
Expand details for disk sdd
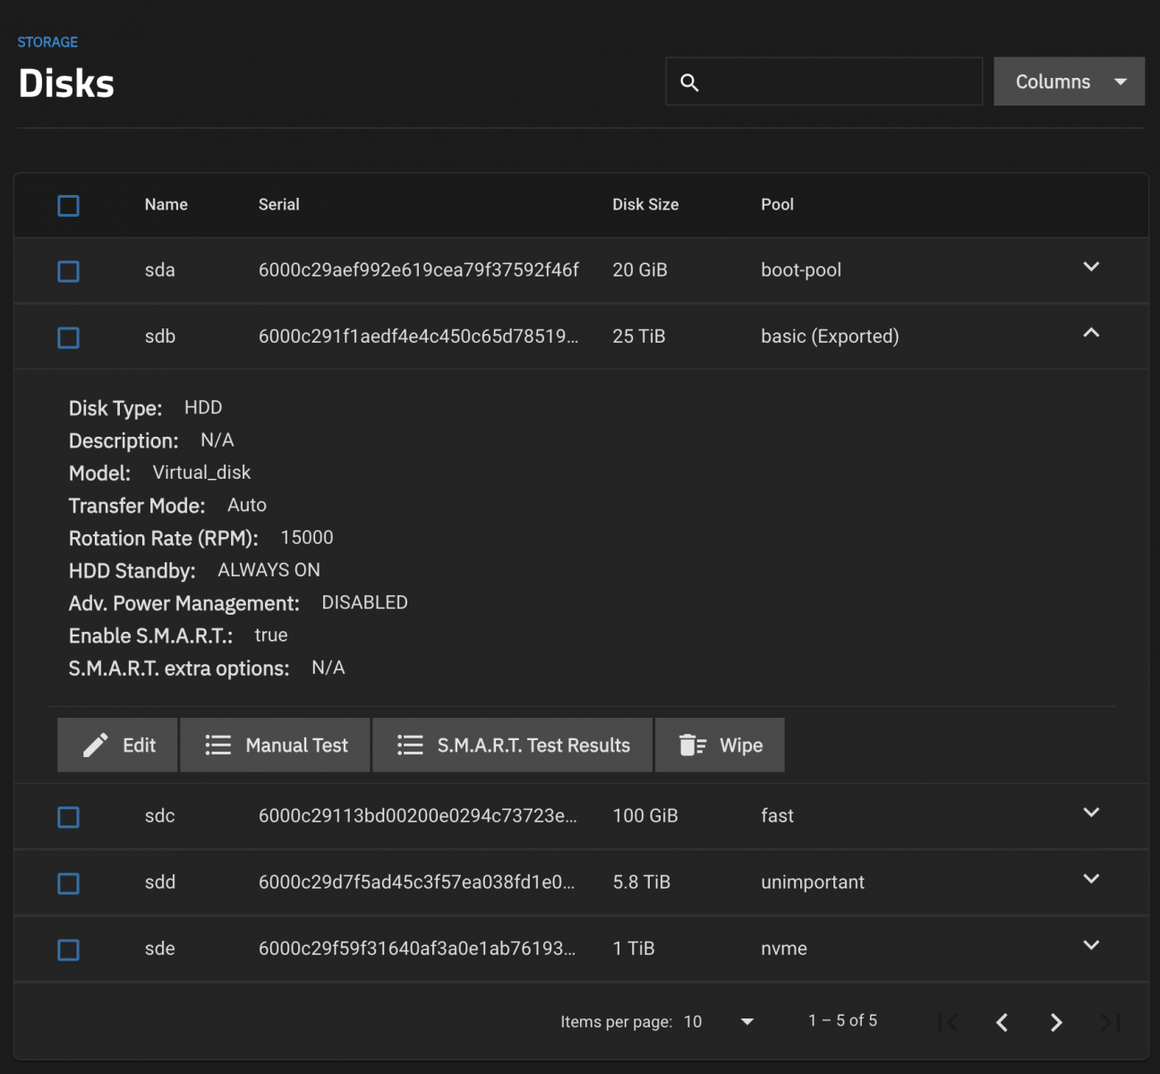click(1091, 879)
